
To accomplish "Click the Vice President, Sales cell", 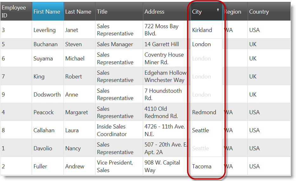I will point(115,166).
